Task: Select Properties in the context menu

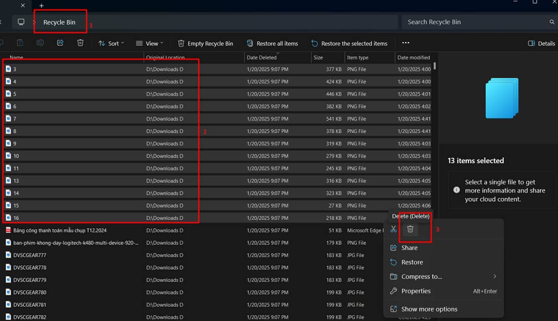Action: pyautogui.click(x=415, y=291)
